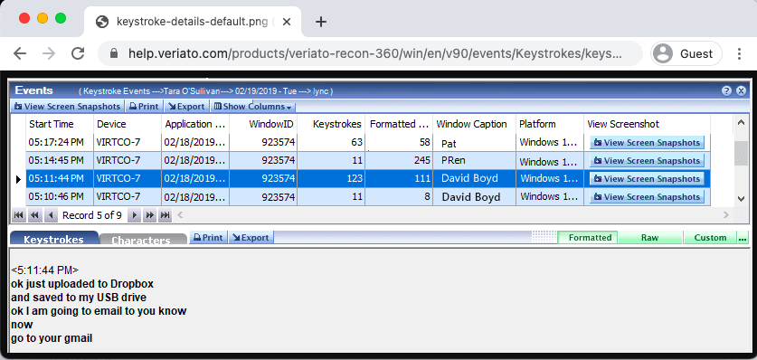Sort by Window Caption column header
This screenshot has width=757, height=360.
coord(474,124)
